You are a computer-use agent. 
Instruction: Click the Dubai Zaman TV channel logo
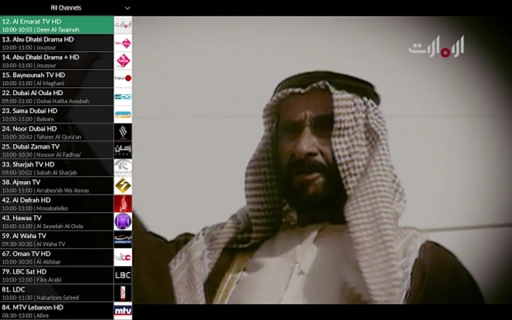[x=123, y=150]
